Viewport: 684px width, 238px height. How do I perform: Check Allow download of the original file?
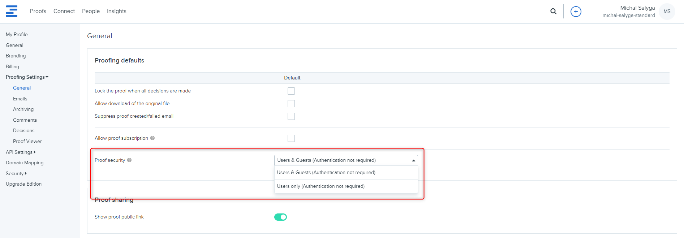tap(291, 104)
